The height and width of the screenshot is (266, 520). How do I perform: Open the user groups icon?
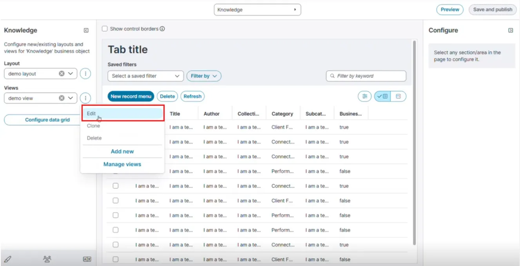[x=47, y=259]
